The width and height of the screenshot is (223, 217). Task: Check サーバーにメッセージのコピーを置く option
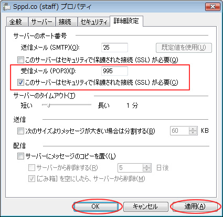(20, 156)
